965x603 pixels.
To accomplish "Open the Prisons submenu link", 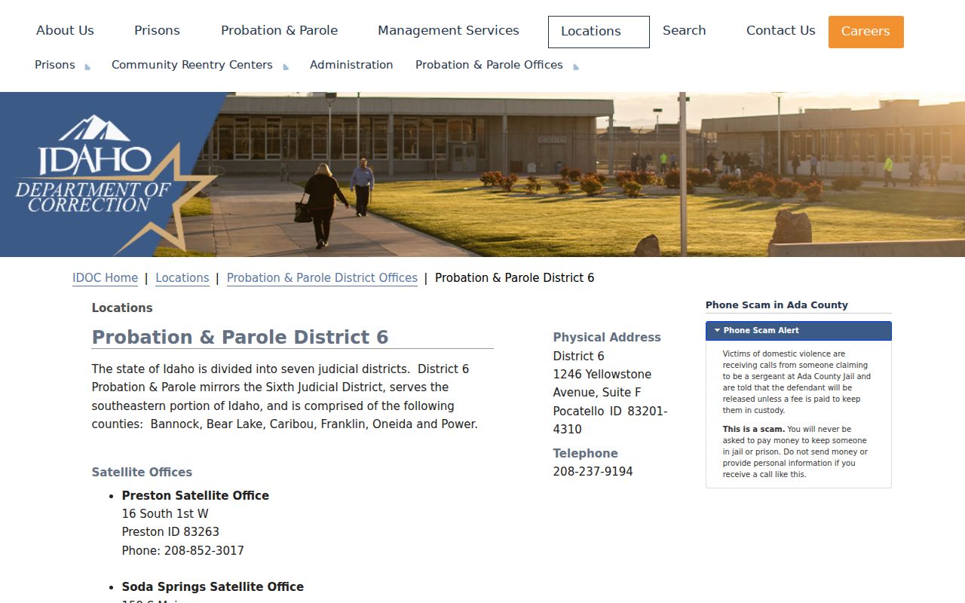I will tap(55, 65).
